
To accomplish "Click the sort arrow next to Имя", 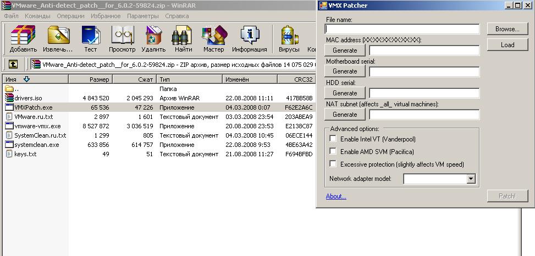I will point(26,79).
